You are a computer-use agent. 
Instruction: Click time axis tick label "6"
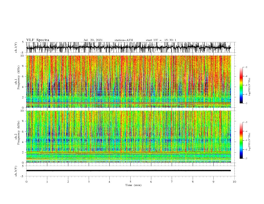coord(151,182)
